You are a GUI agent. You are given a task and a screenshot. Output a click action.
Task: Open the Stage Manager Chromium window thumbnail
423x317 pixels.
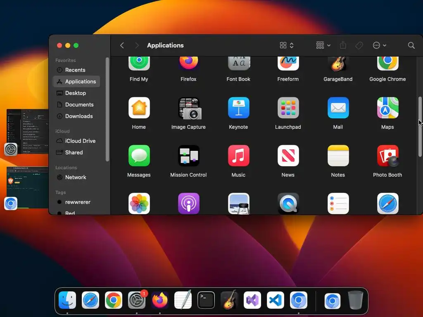(27, 187)
